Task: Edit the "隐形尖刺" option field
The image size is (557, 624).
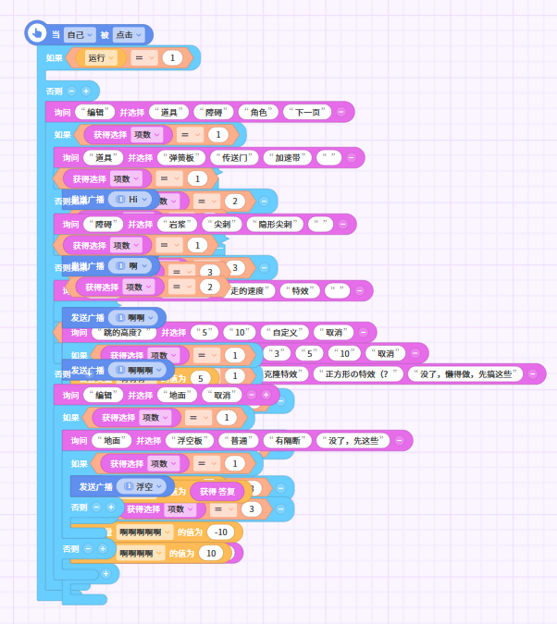Action: point(276,225)
